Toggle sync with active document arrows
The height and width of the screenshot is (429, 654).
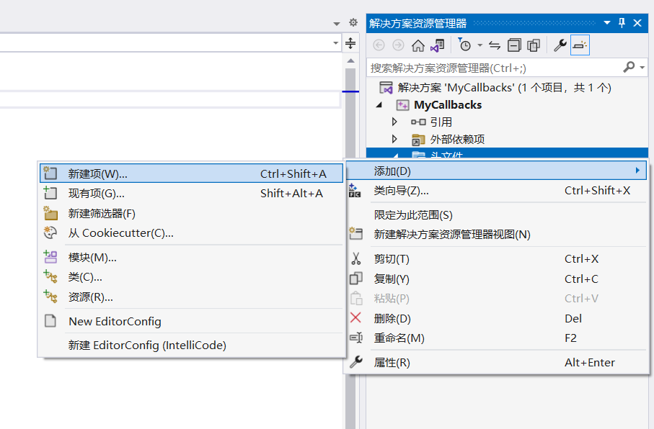pos(495,45)
